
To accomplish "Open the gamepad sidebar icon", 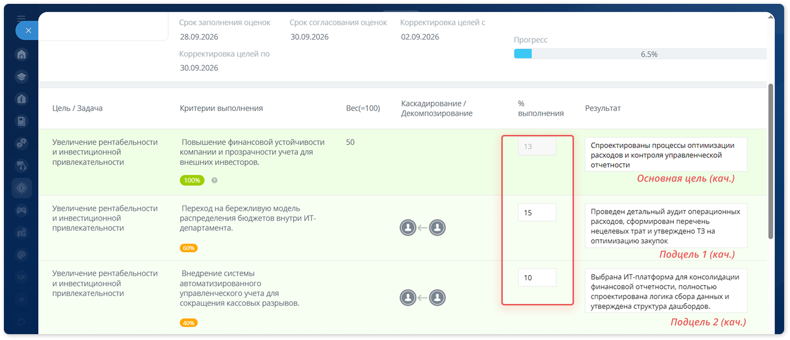I will [x=21, y=210].
